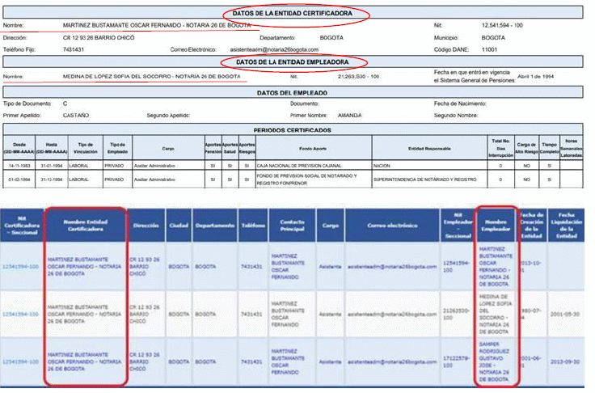
Task: Click the 'Ciudad' column header
Action: tap(180, 224)
